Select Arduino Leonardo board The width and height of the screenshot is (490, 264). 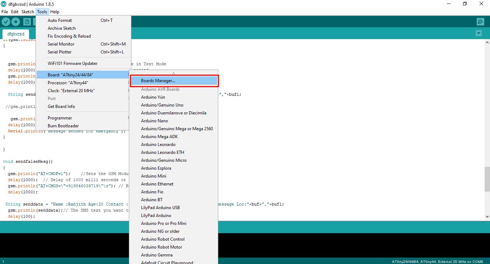tap(174, 145)
